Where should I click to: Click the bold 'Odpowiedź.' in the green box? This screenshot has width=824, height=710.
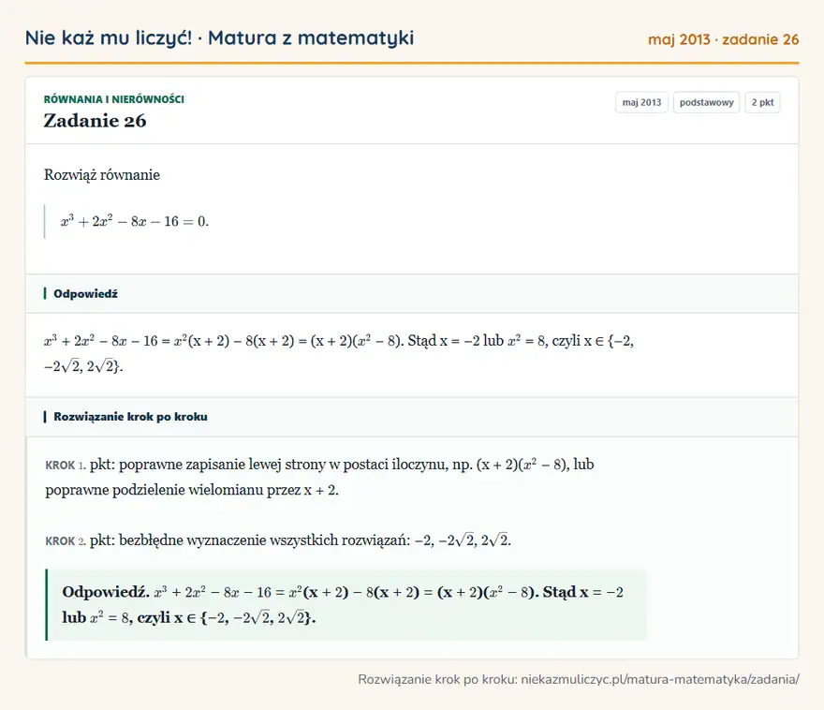coord(106,592)
